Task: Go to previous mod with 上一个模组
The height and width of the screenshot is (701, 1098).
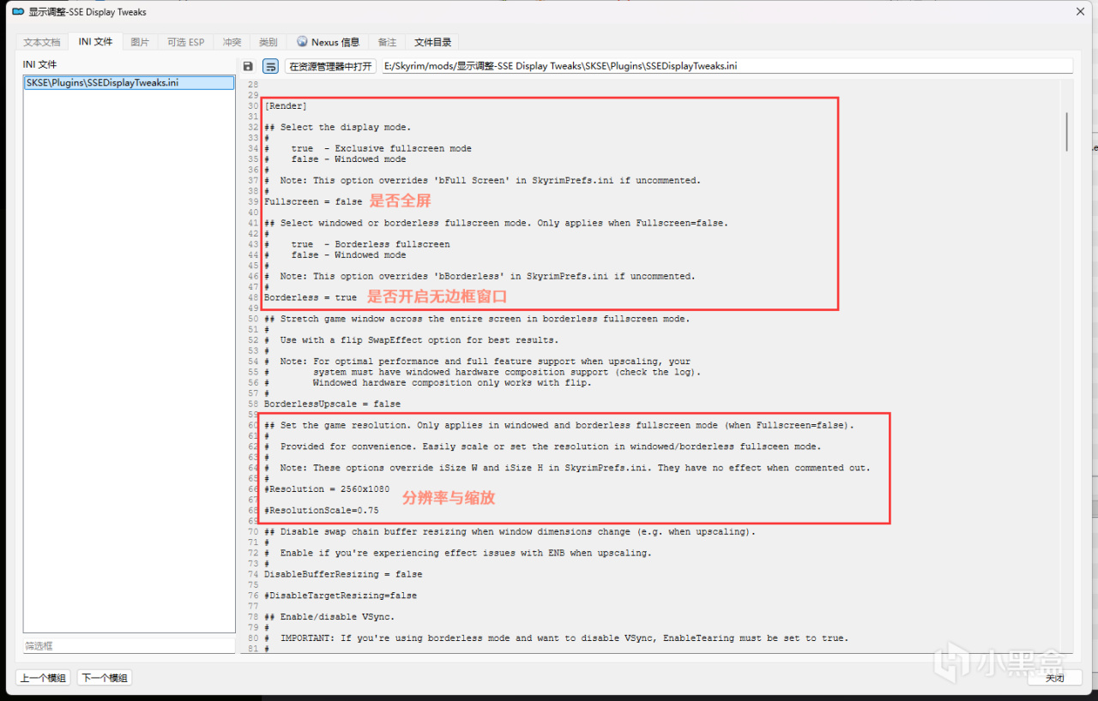Action: point(43,678)
